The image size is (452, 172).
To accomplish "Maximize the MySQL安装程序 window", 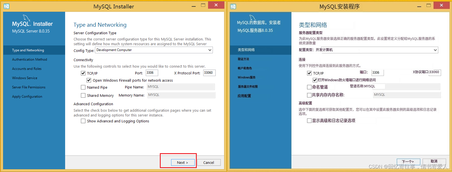I will pyautogui.click(x=429, y=5).
